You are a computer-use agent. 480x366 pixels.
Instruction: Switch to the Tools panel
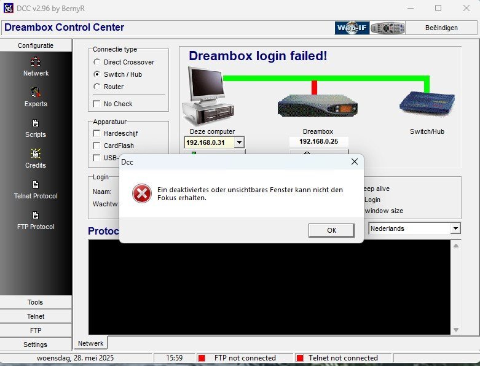click(x=36, y=302)
